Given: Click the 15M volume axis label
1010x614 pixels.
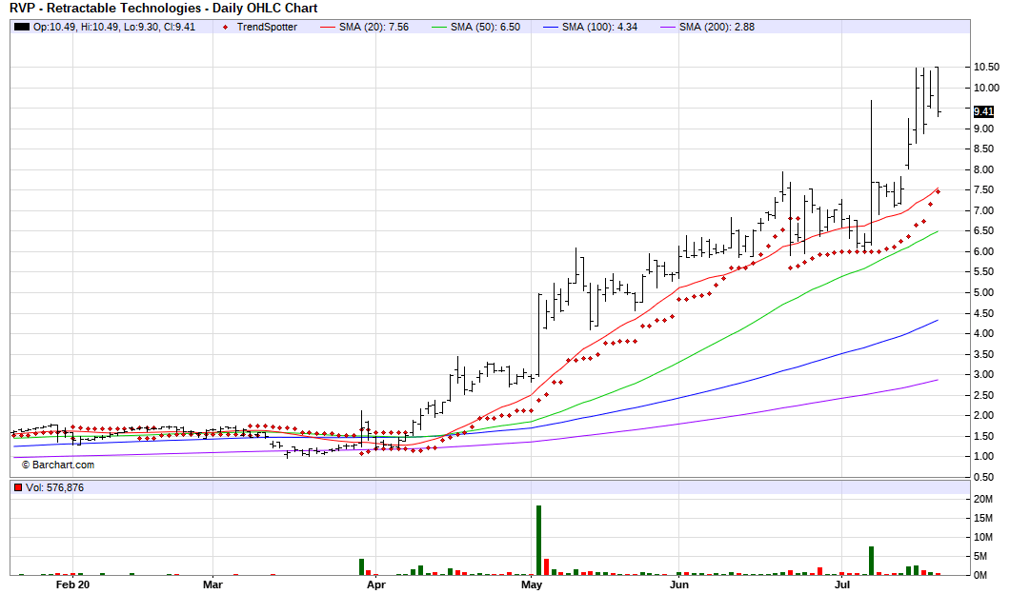Looking at the screenshot, I should pyautogui.click(x=983, y=518).
